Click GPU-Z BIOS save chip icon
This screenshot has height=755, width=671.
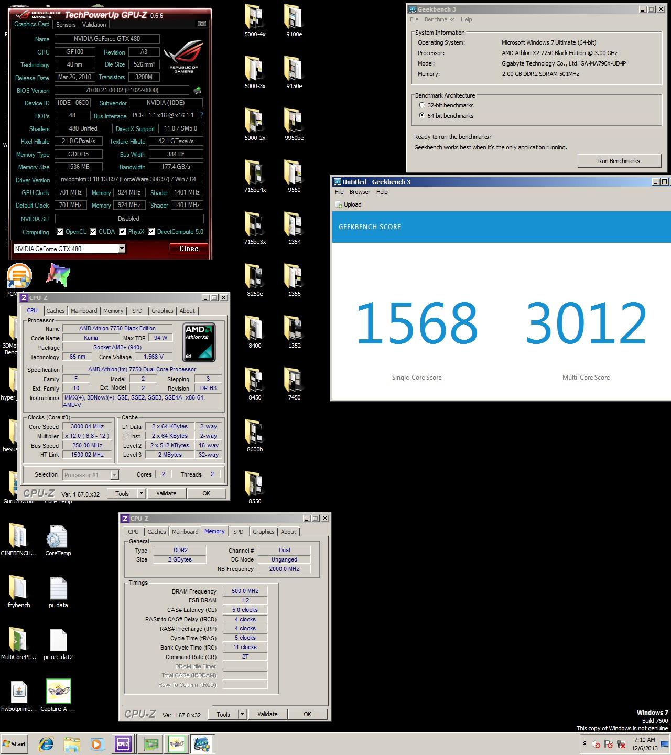click(198, 90)
